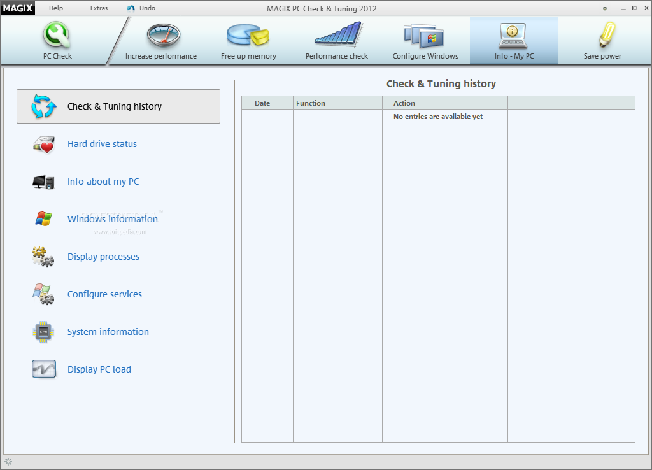The image size is (652, 470).
Task: Minimize the MAGIX window
Action: click(623, 8)
